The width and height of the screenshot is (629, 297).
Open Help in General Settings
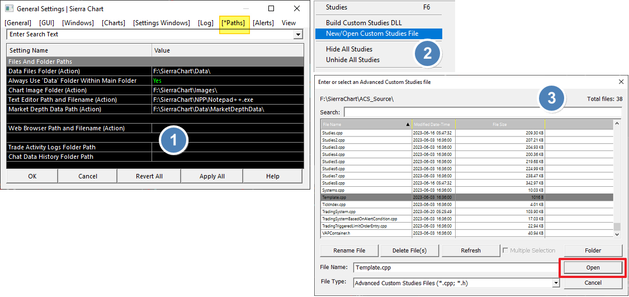coord(273,176)
